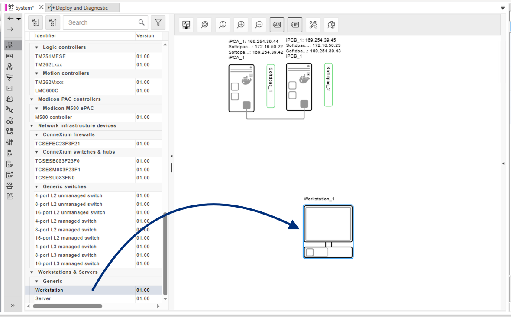
Task: Collapse the Motion controllers group
Action: tap(36, 74)
